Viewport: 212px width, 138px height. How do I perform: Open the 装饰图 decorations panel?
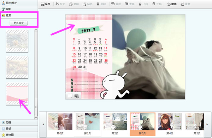(x=19, y=135)
